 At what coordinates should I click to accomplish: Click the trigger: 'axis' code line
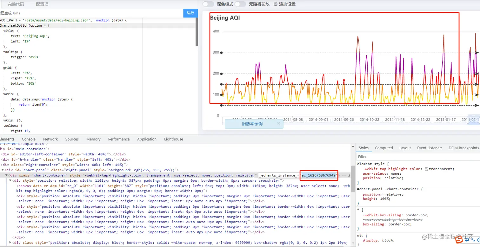click(25, 57)
